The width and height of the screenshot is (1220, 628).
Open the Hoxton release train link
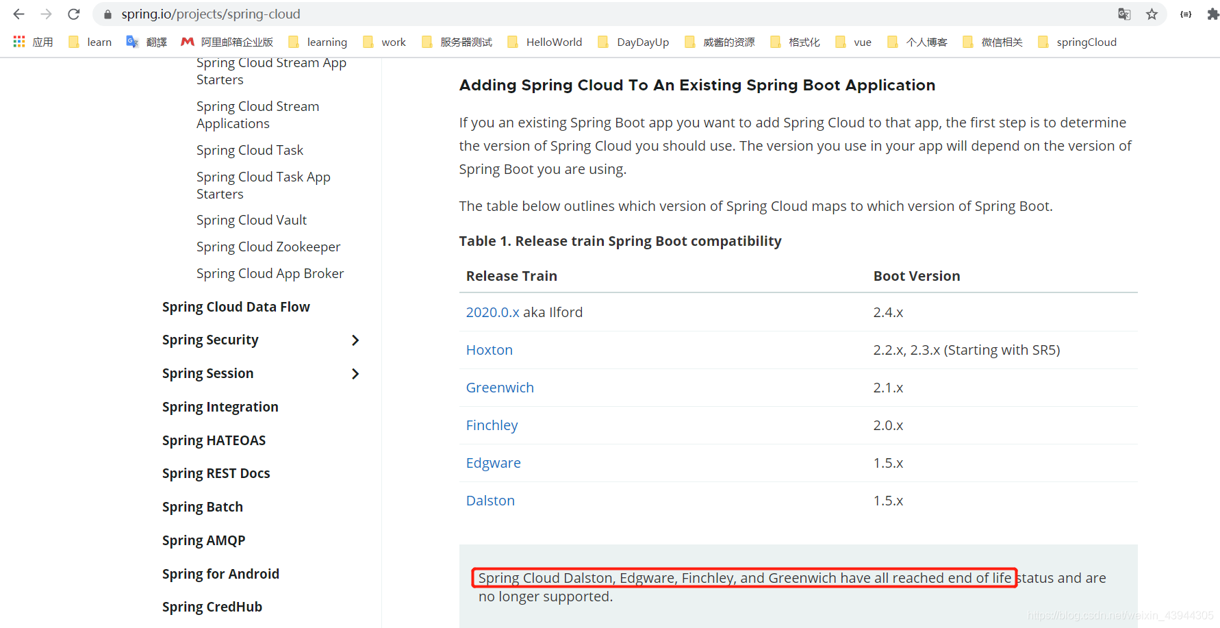pos(489,350)
